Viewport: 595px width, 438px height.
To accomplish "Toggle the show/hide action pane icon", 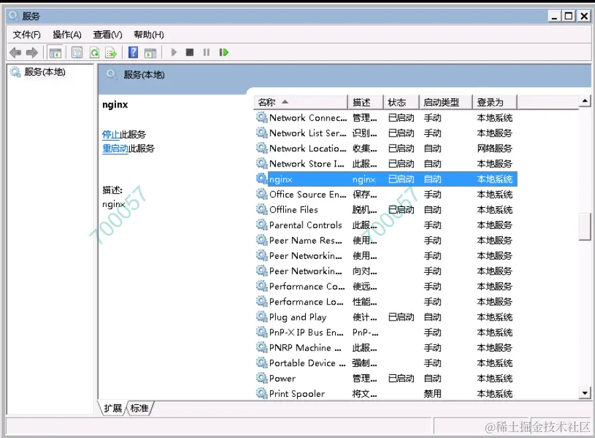I will click(151, 52).
